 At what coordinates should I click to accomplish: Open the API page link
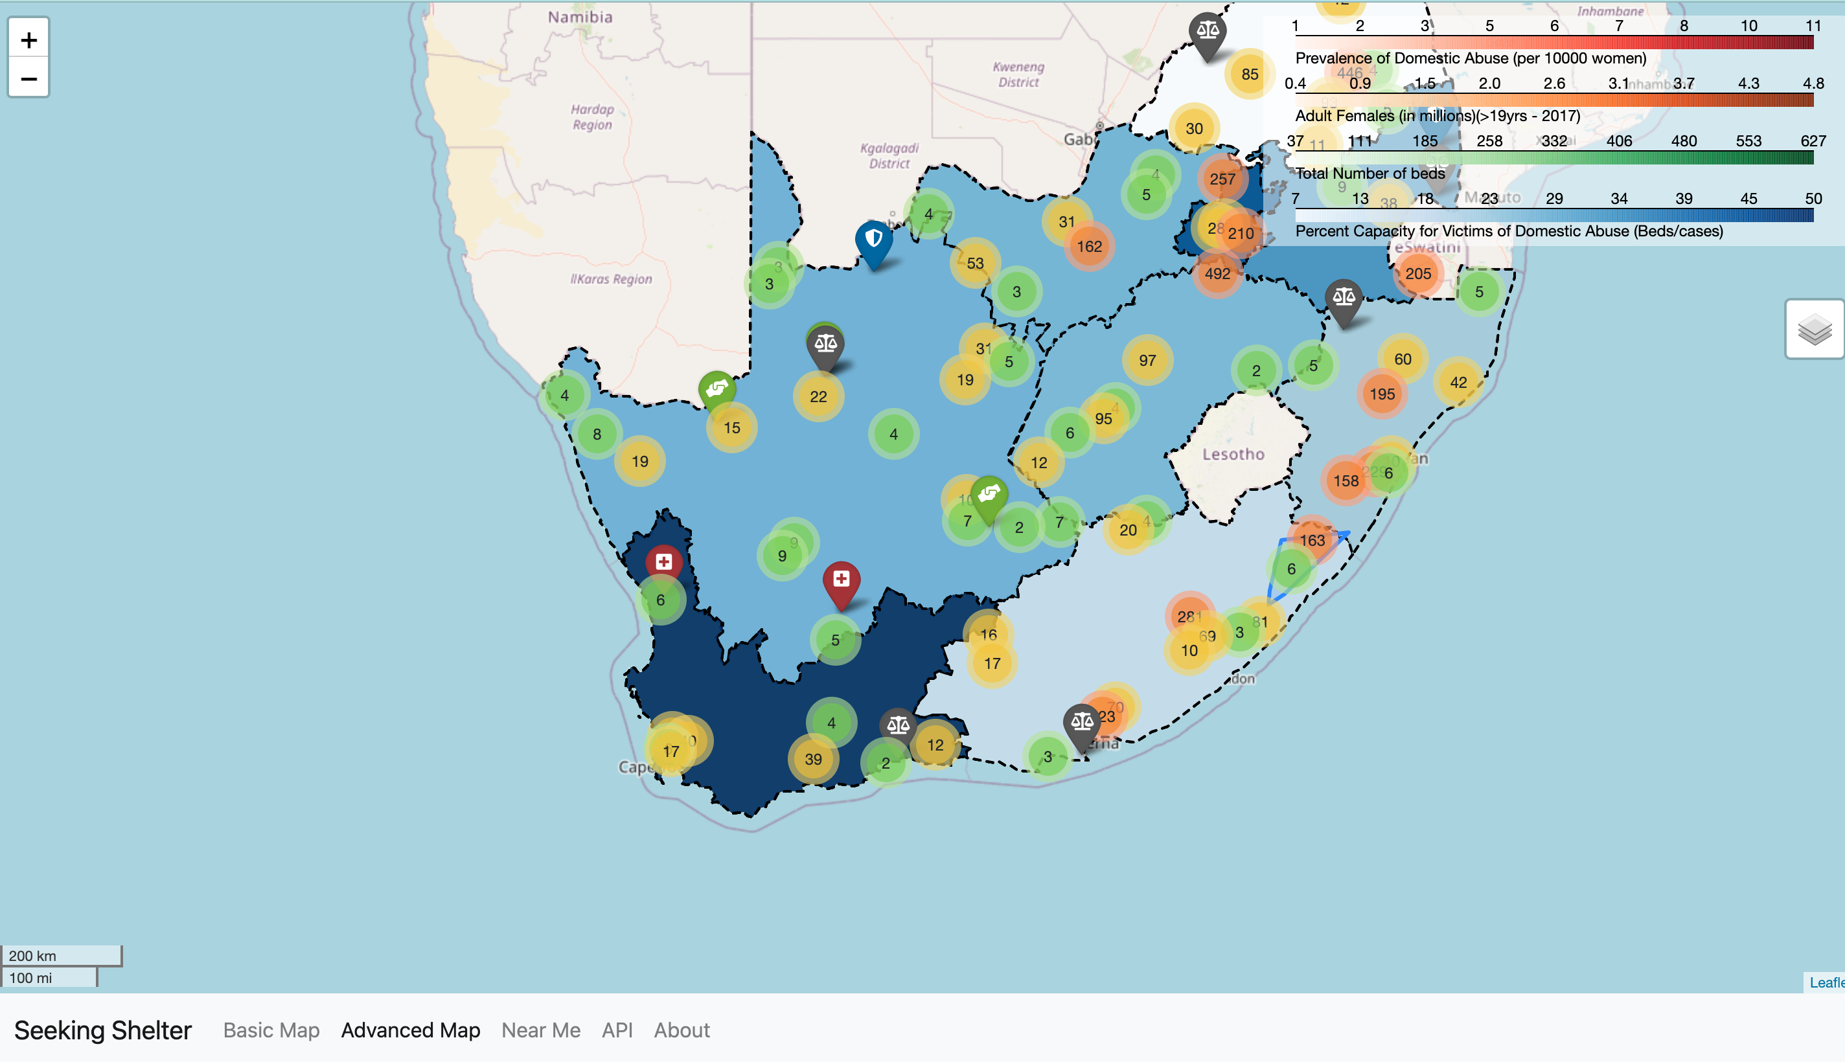pyautogui.click(x=617, y=1030)
